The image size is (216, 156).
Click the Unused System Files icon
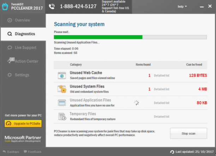click(62, 89)
